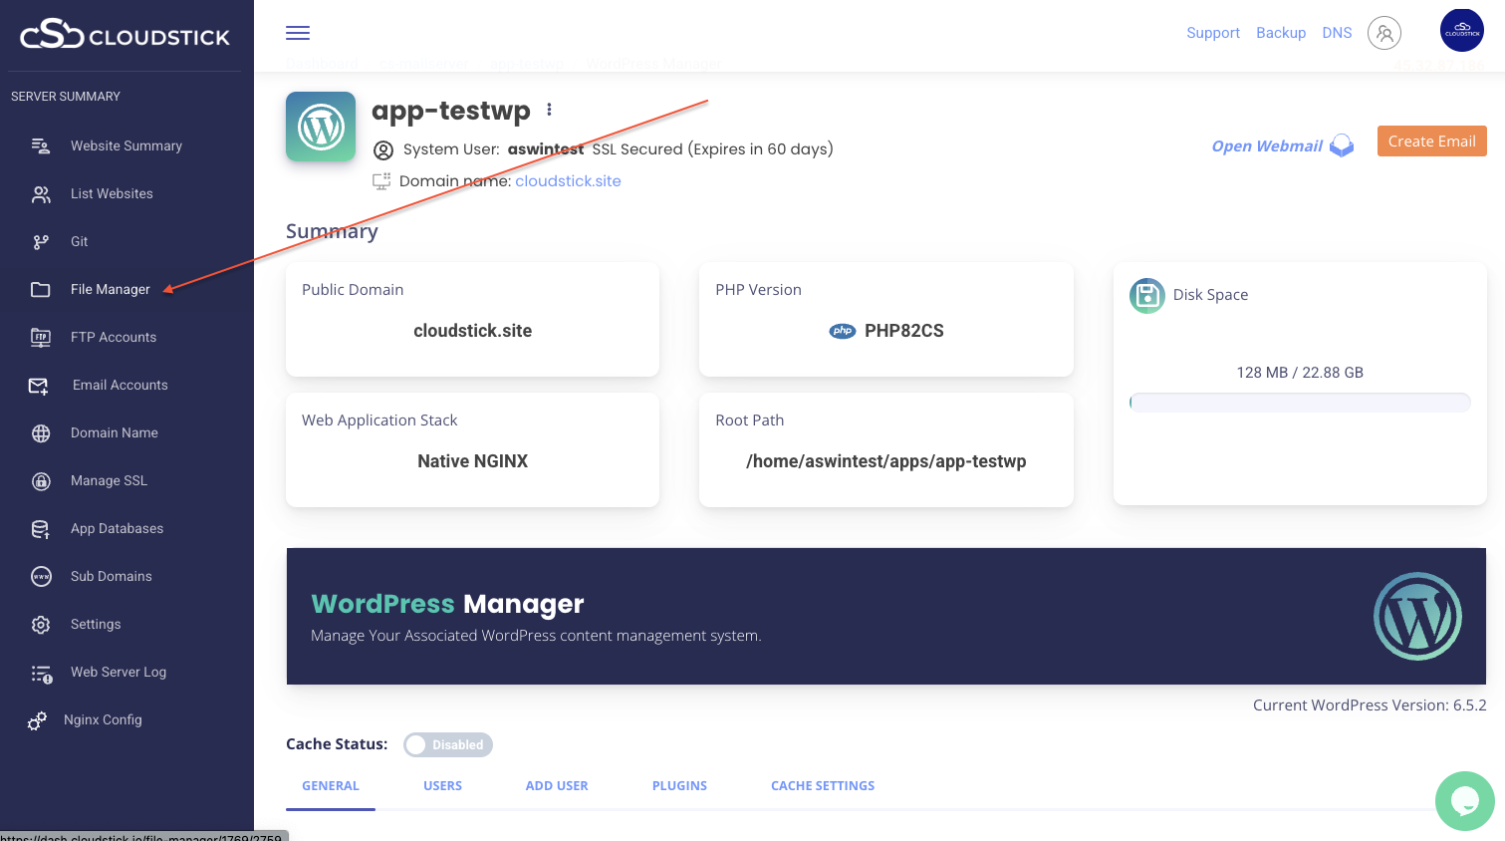Click the Create Email button

(x=1431, y=140)
